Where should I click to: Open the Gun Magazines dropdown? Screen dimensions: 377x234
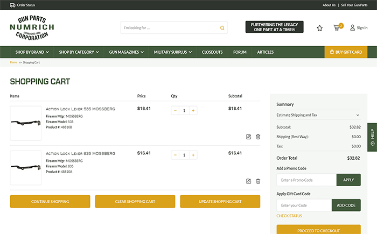click(126, 52)
